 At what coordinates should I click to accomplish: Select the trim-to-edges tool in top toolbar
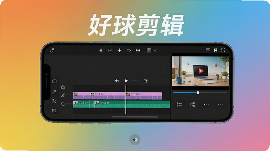click(110, 50)
